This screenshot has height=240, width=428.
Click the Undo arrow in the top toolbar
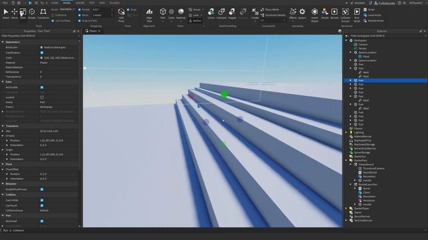42,3
